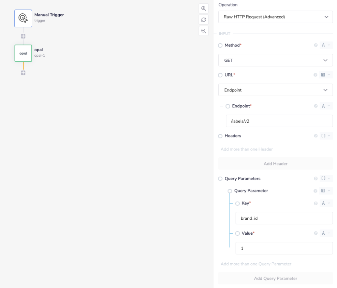Click the Endpoint field containing /labels/v2
The image size is (337, 288).
pos(279,121)
